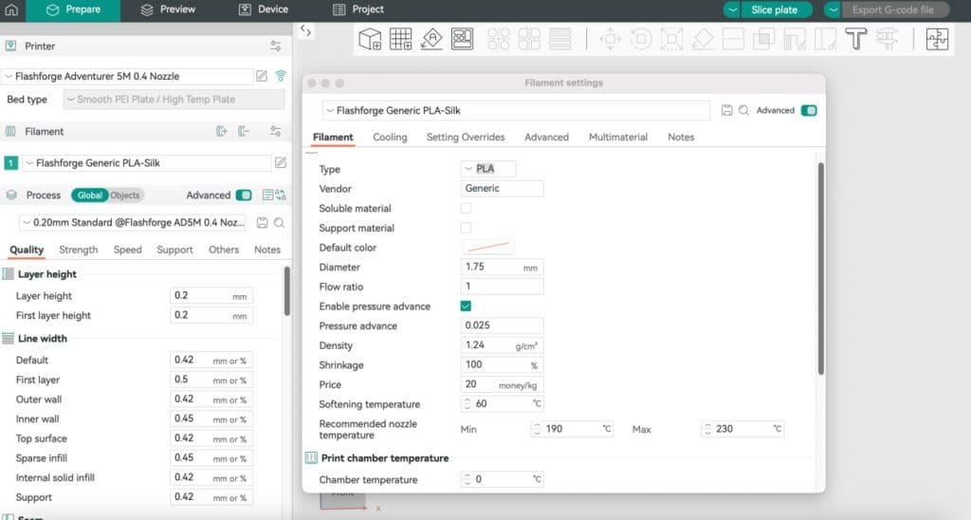This screenshot has height=520, width=971.
Task: Click the Split to parts icon
Action: [x=529, y=39]
